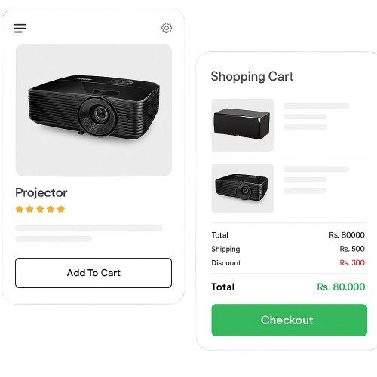
Task: Click the large projector product image
Action: point(93,110)
